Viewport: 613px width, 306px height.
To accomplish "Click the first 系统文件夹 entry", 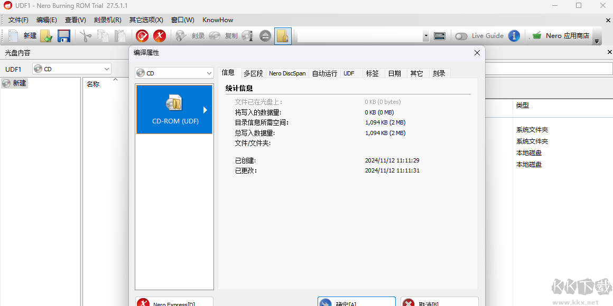I will click(532, 130).
